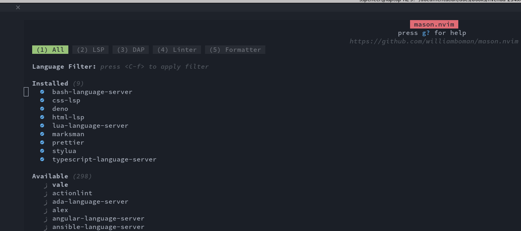Click the installed checkmark beside bash-language-server
This screenshot has height=231, width=521.
click(x=42, y=92)
